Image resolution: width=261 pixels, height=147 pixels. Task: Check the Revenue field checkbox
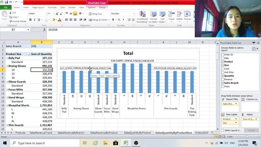tap(223, 79)
